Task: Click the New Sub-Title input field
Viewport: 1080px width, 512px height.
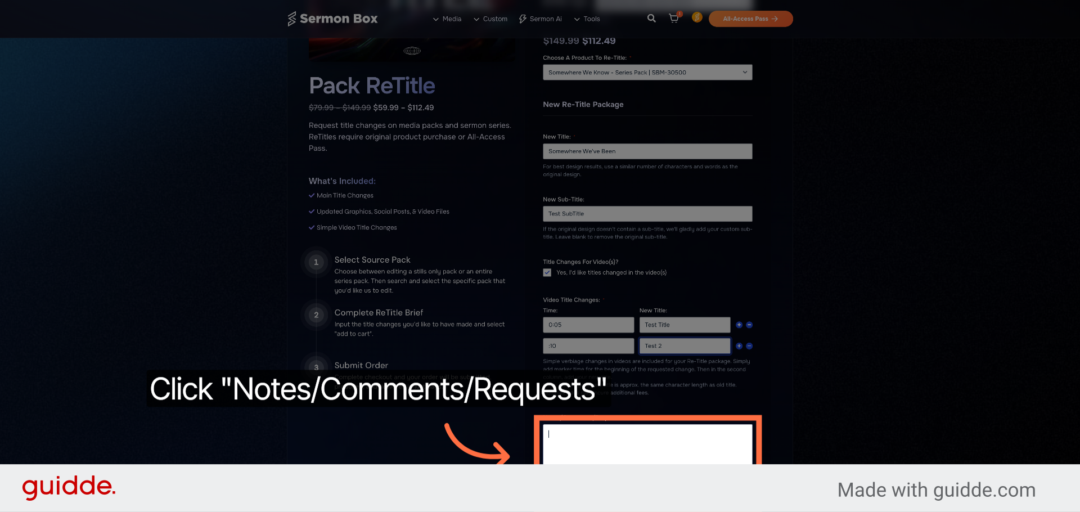Action: [x=647, y=214]
